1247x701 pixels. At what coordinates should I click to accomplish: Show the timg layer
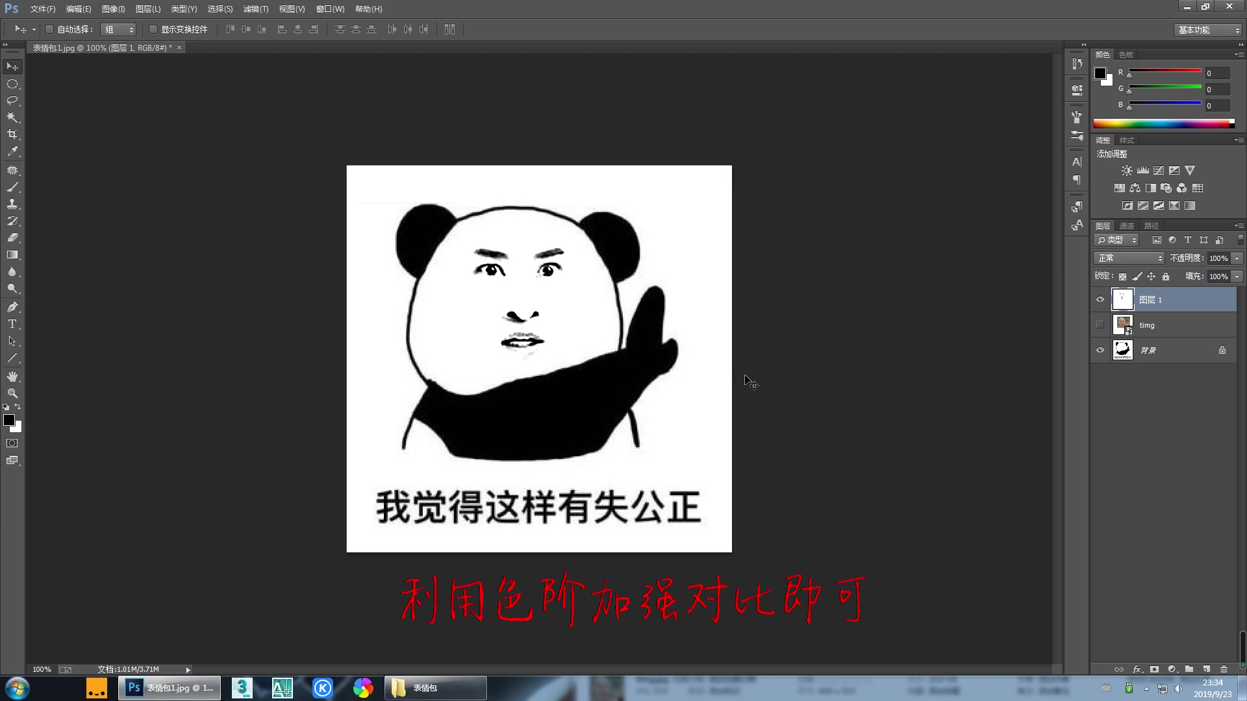point(1100,325)
